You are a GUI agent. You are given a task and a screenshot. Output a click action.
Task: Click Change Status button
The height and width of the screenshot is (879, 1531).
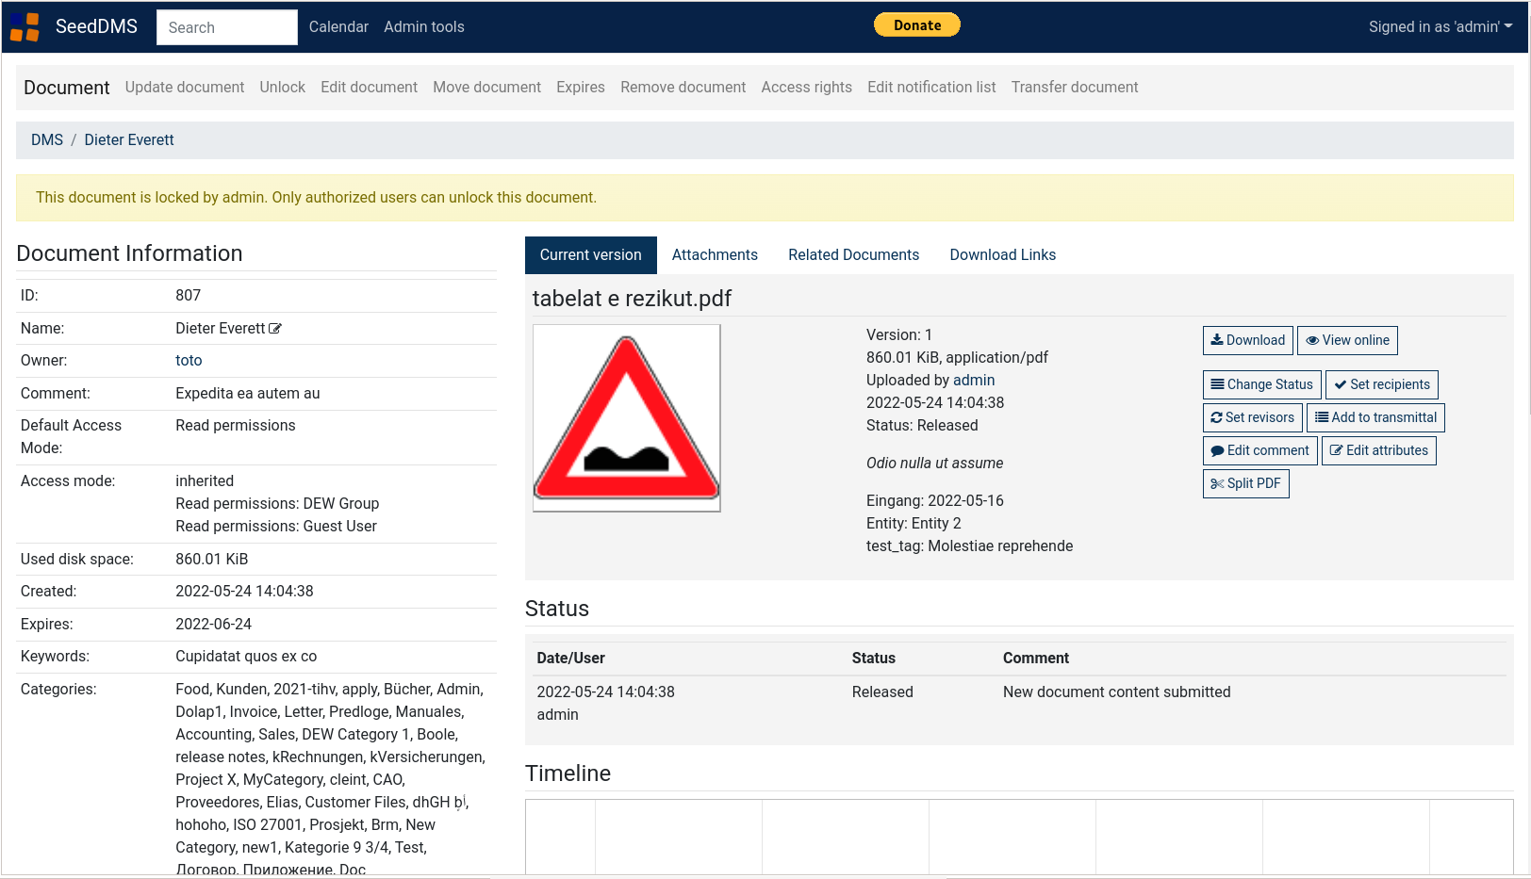pos(1261,384)
